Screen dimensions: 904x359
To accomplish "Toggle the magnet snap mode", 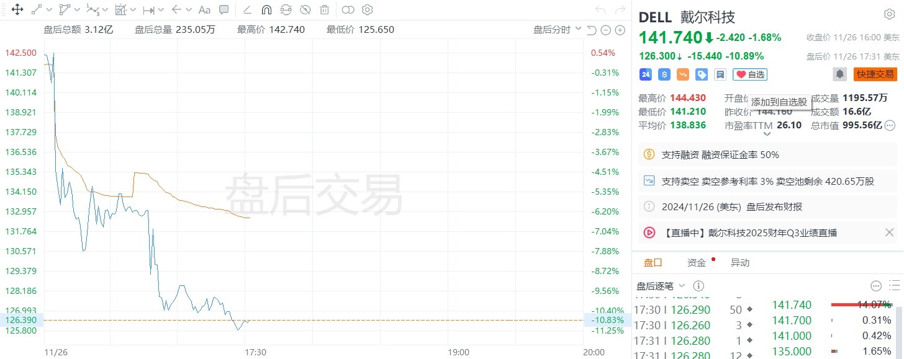I will [266, 10].
